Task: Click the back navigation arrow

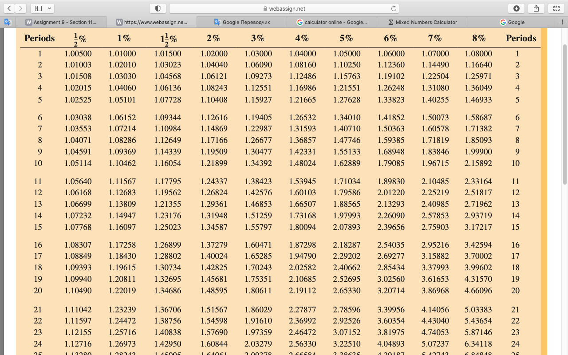Action: click(9, 8)
